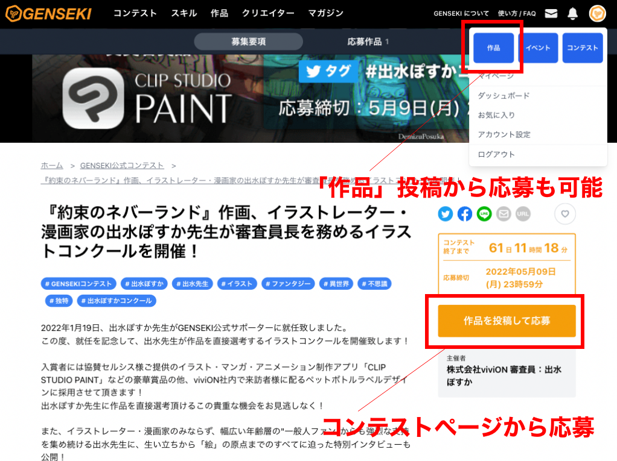This screenshot has width=617, height=461.
Task: Click #GENSEKIコンテスト tag
Action: 78,283
